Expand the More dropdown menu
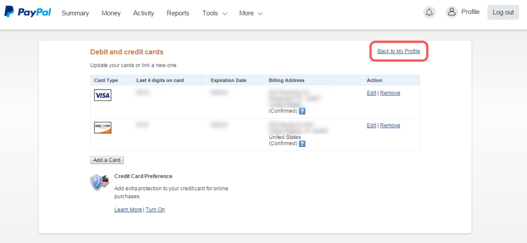The height and width of the screenshot is (243, 527). click(x=251, y=13)
